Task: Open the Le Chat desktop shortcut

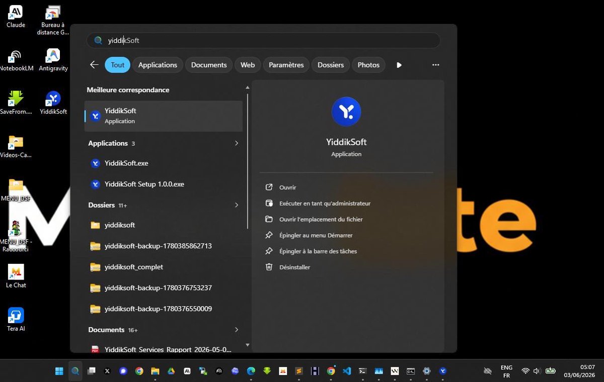Action: click(16, 276)
